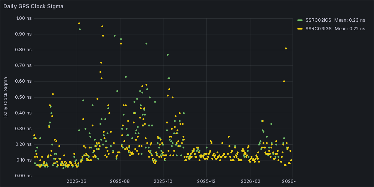Click highest yellow point near 0.97 ns

click(x=79, y=23)
